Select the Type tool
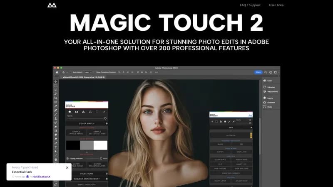The image size is (333, 187). 56,147
